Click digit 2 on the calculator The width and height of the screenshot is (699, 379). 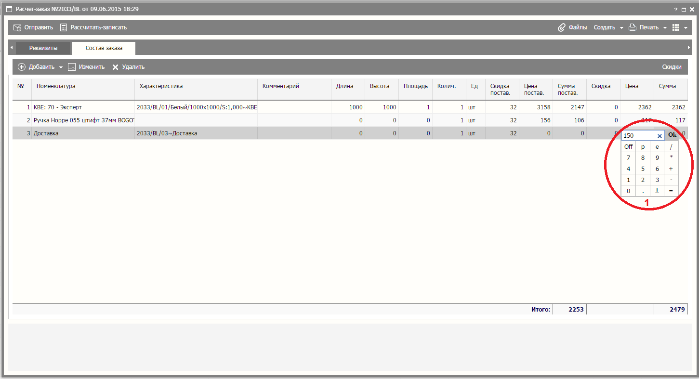643,180
